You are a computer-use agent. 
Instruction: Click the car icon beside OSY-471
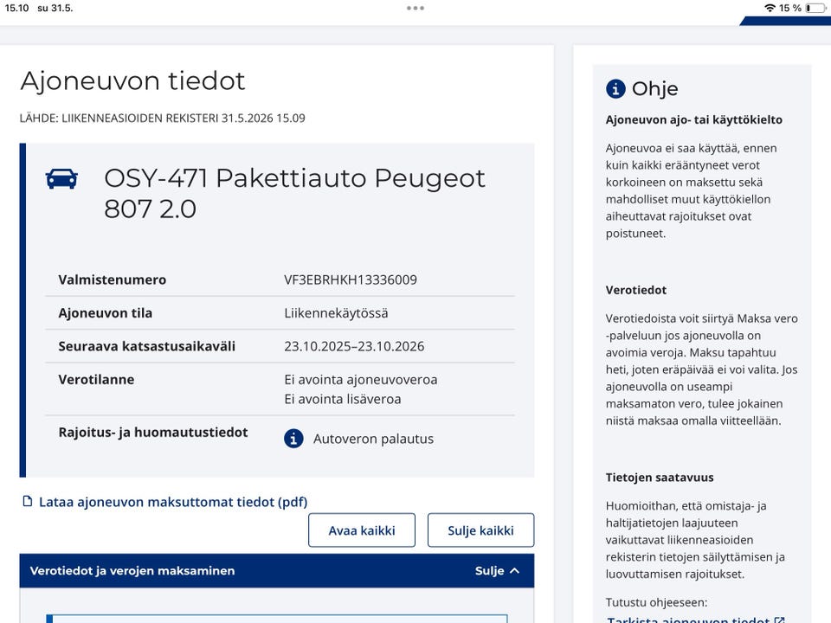click(61, 179)
